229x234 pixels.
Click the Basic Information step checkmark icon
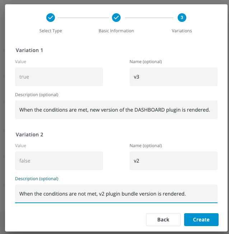coord(116,17)
